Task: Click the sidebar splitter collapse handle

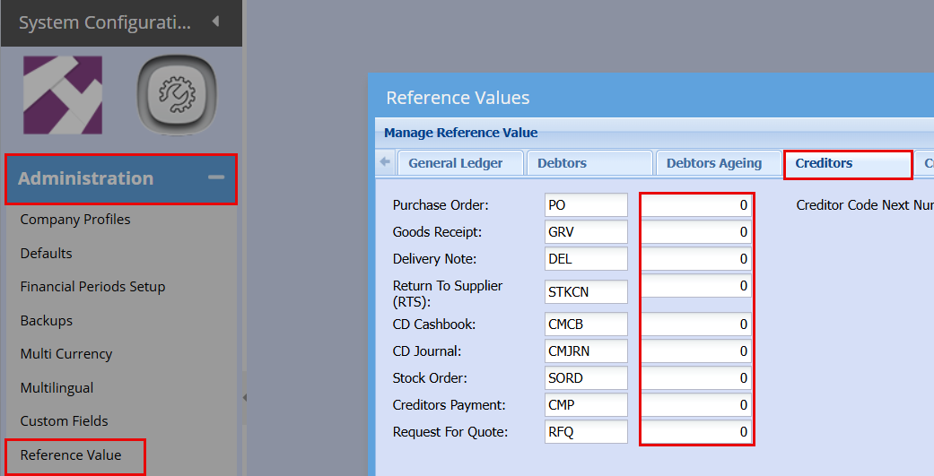Action: point(243,397)
